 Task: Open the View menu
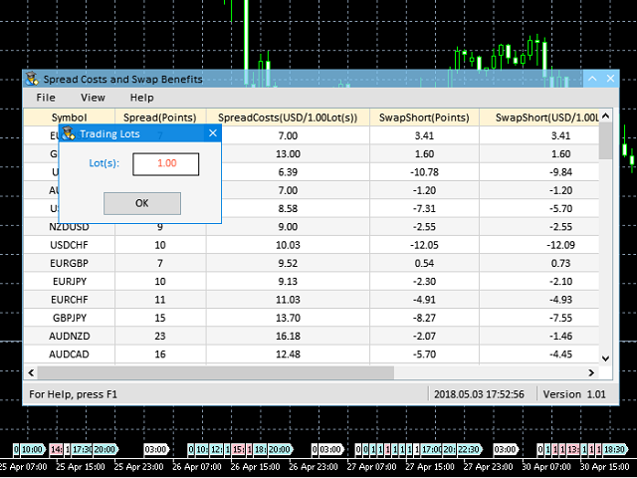click(x=93, y=98)
